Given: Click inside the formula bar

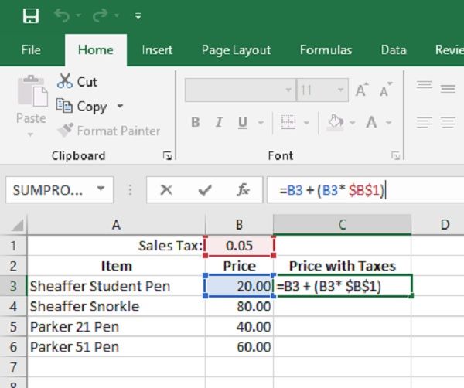Looking at the screenshot, I should point(366,190).
